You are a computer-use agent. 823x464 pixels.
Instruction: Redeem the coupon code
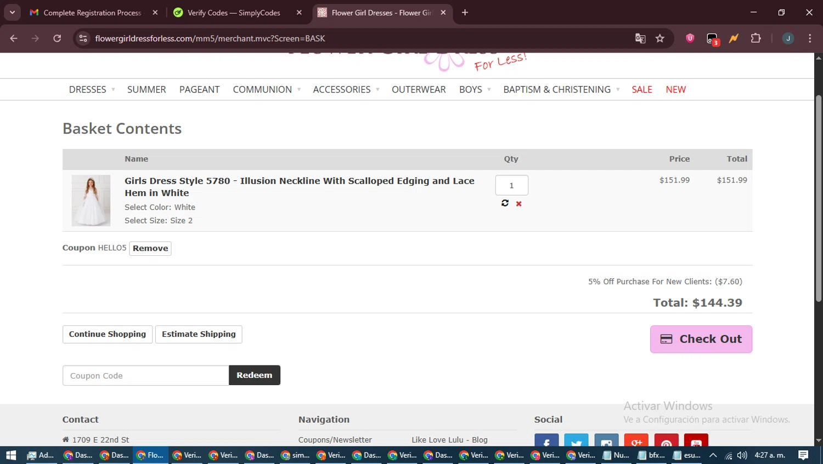tap(255, 375)
